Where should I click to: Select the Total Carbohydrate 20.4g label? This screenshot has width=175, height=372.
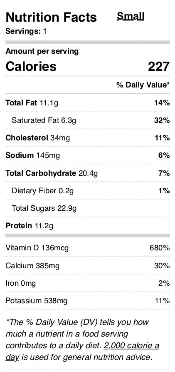pyautogui.click(x=52, y=173)
